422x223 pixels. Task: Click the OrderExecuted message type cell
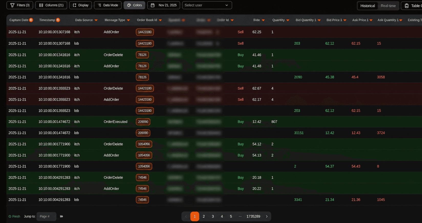115,122
